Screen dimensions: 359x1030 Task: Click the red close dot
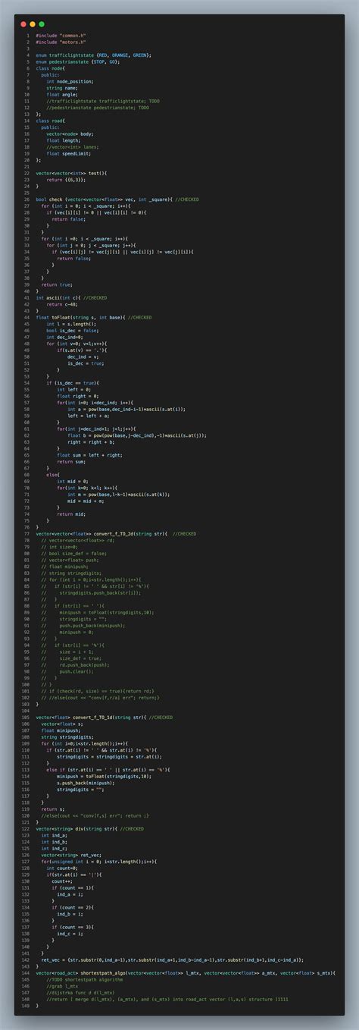pyautogui.click(x=23, y=24)
